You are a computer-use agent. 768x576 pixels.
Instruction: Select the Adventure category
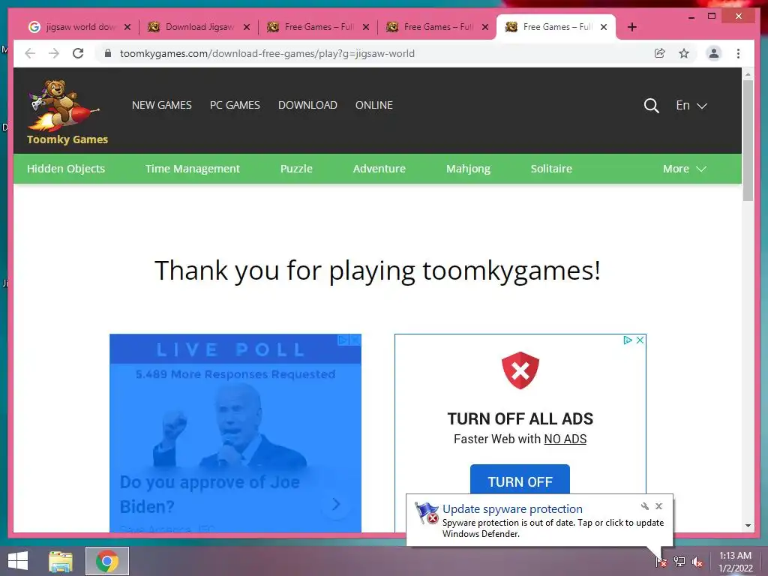click(379, 169)
